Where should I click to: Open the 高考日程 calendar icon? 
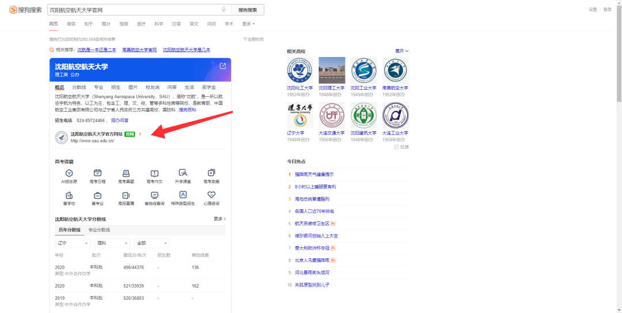pyautogui.click(x=97, y=173)
